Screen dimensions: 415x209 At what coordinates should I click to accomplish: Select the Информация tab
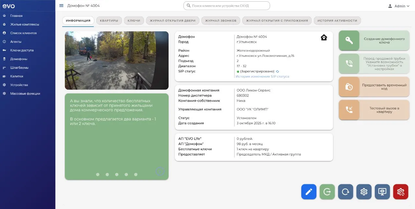coord(78,20)
